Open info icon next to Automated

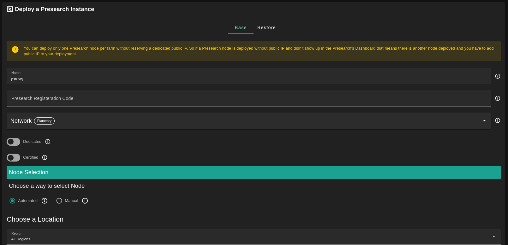[45, 201]
